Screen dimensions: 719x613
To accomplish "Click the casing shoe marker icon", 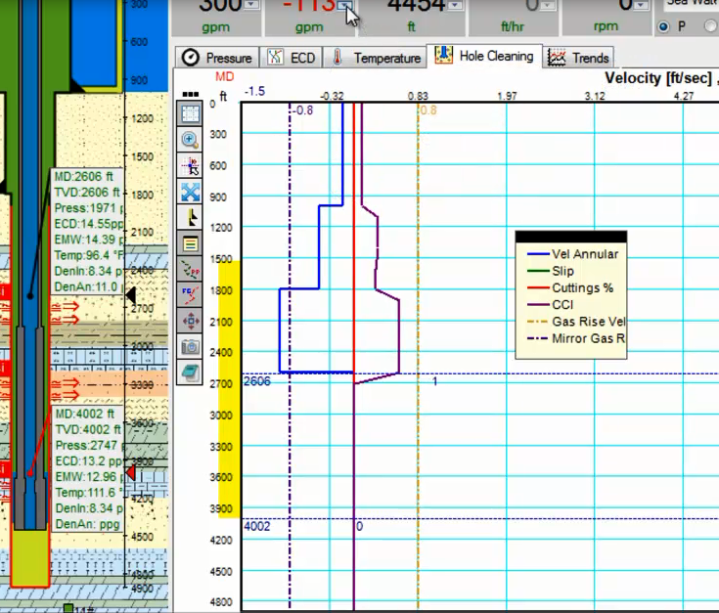I will click(x=190, y=218).
